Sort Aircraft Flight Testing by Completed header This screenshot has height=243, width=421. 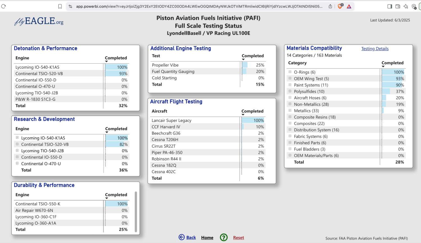[252, 111]
